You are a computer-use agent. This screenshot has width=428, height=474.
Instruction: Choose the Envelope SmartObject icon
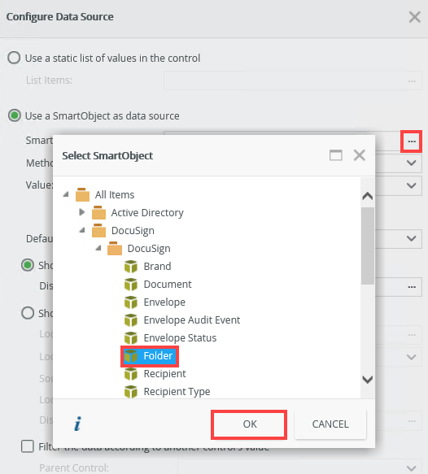pyautogui.click(x=131, y=302)
